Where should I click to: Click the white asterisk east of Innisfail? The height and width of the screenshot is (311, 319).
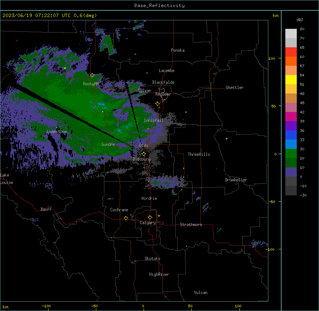[186, 112]
